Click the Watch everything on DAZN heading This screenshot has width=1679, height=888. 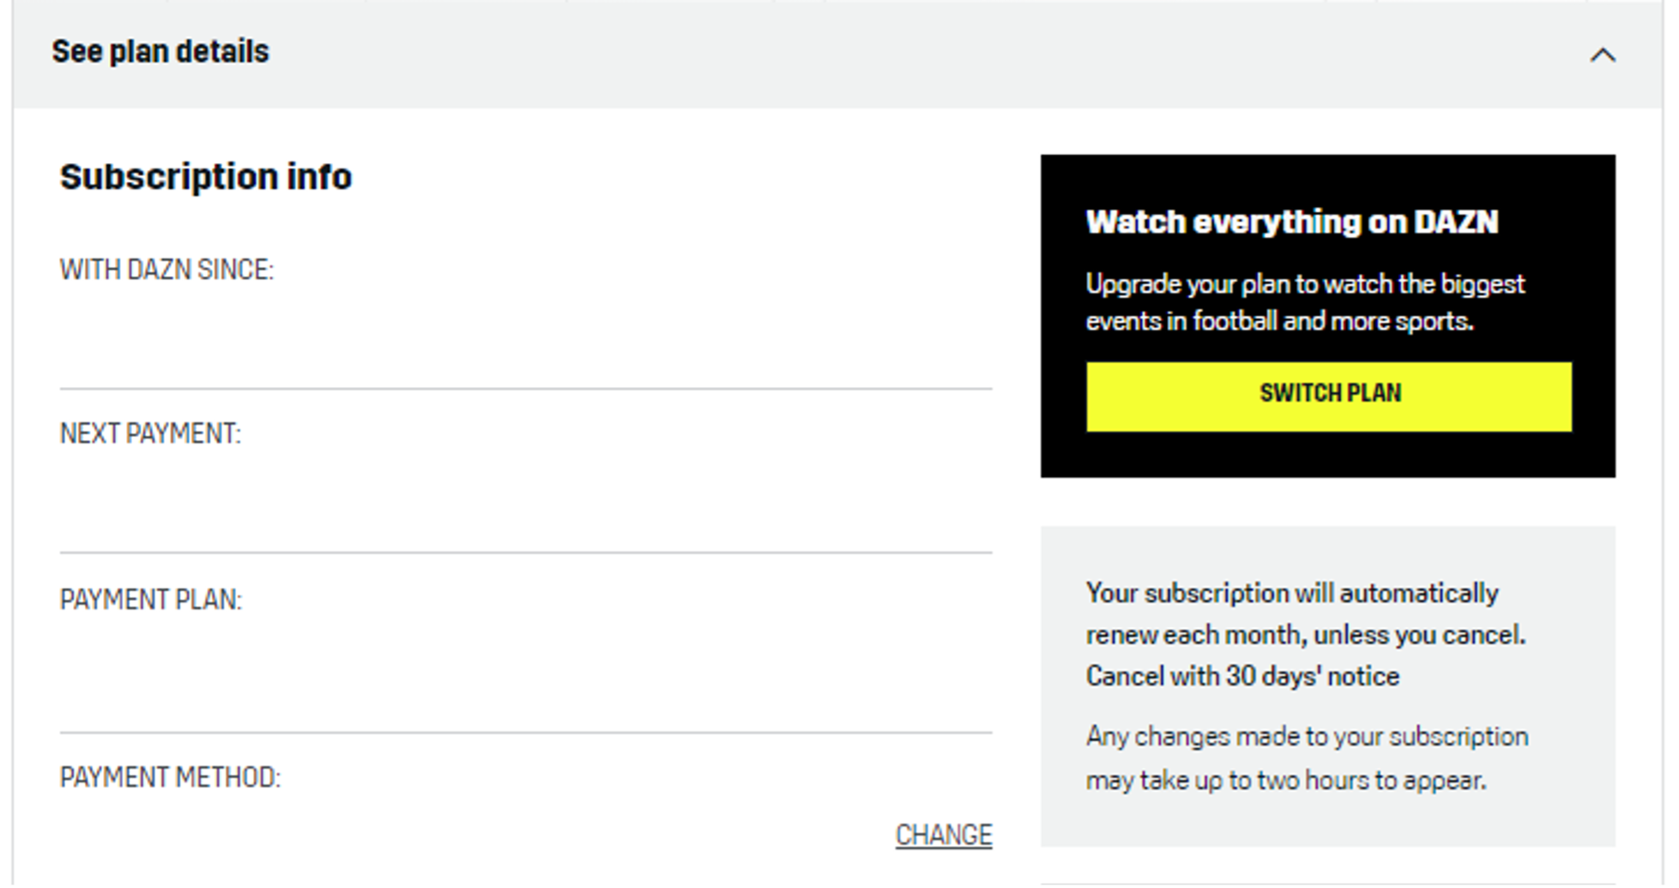coord(1291,222)
